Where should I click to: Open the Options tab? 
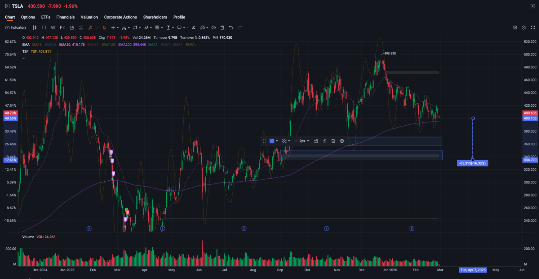click(x=28, y=17)
